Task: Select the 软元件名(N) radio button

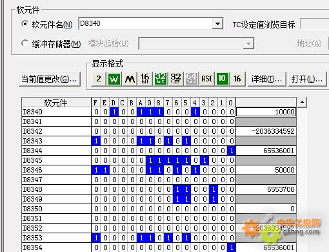Action: point(25,24)
